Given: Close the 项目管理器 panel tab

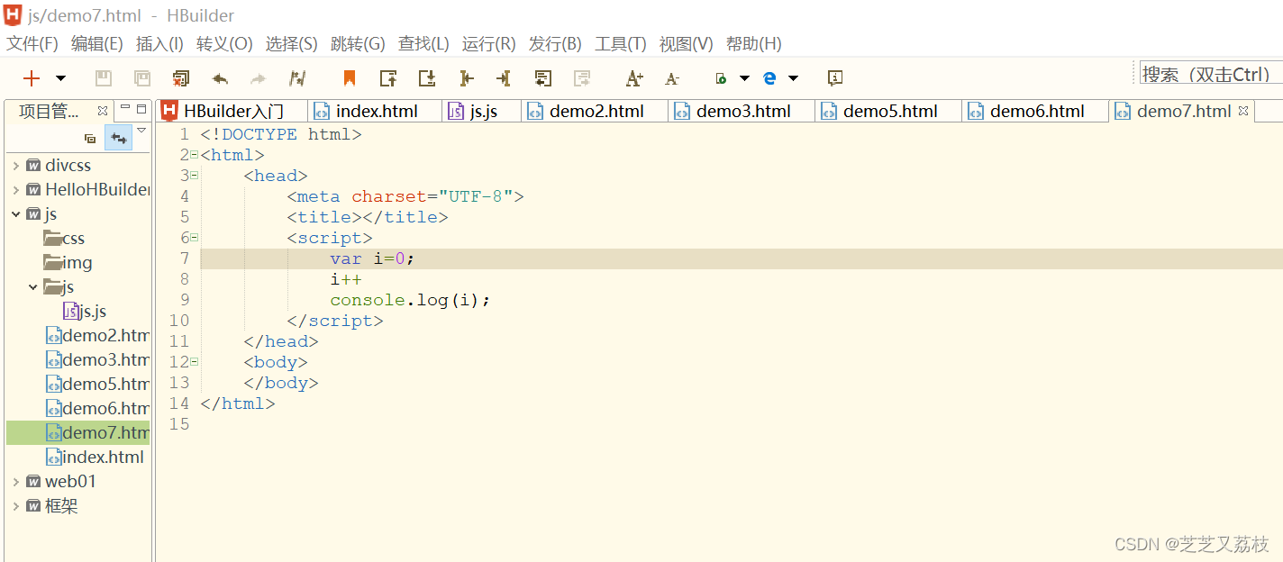Looking at the screenshot, I should [103, 111].
